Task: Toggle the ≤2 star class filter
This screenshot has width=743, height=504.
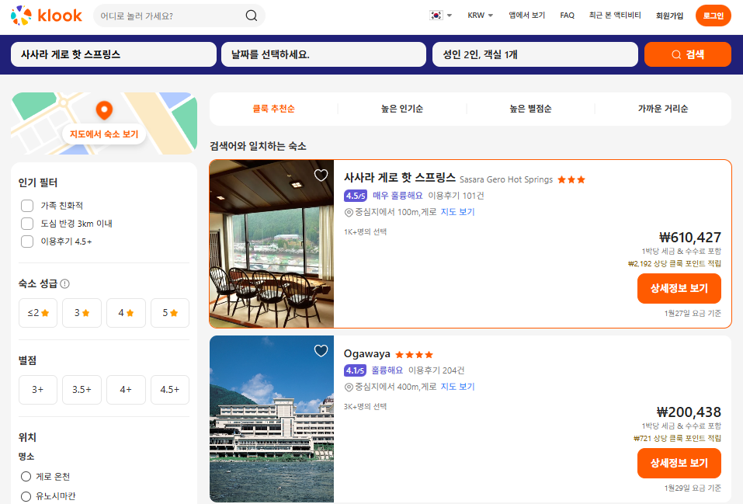Action: [38, 313]
